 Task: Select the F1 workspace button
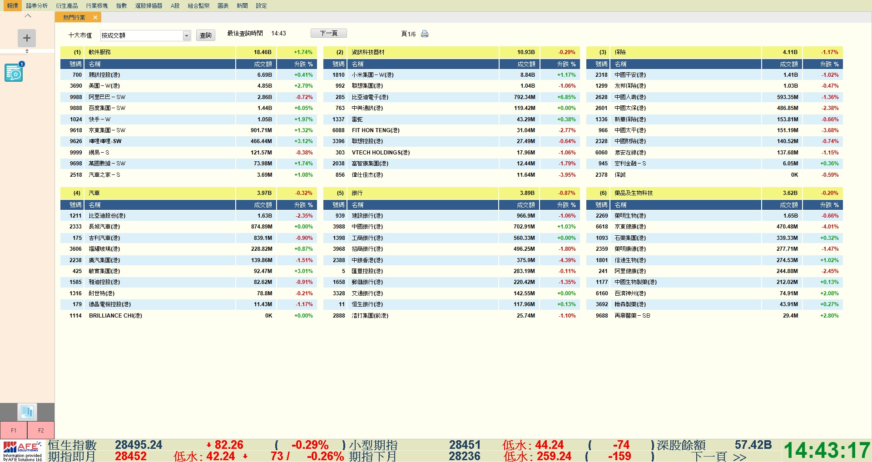point(14,430)
